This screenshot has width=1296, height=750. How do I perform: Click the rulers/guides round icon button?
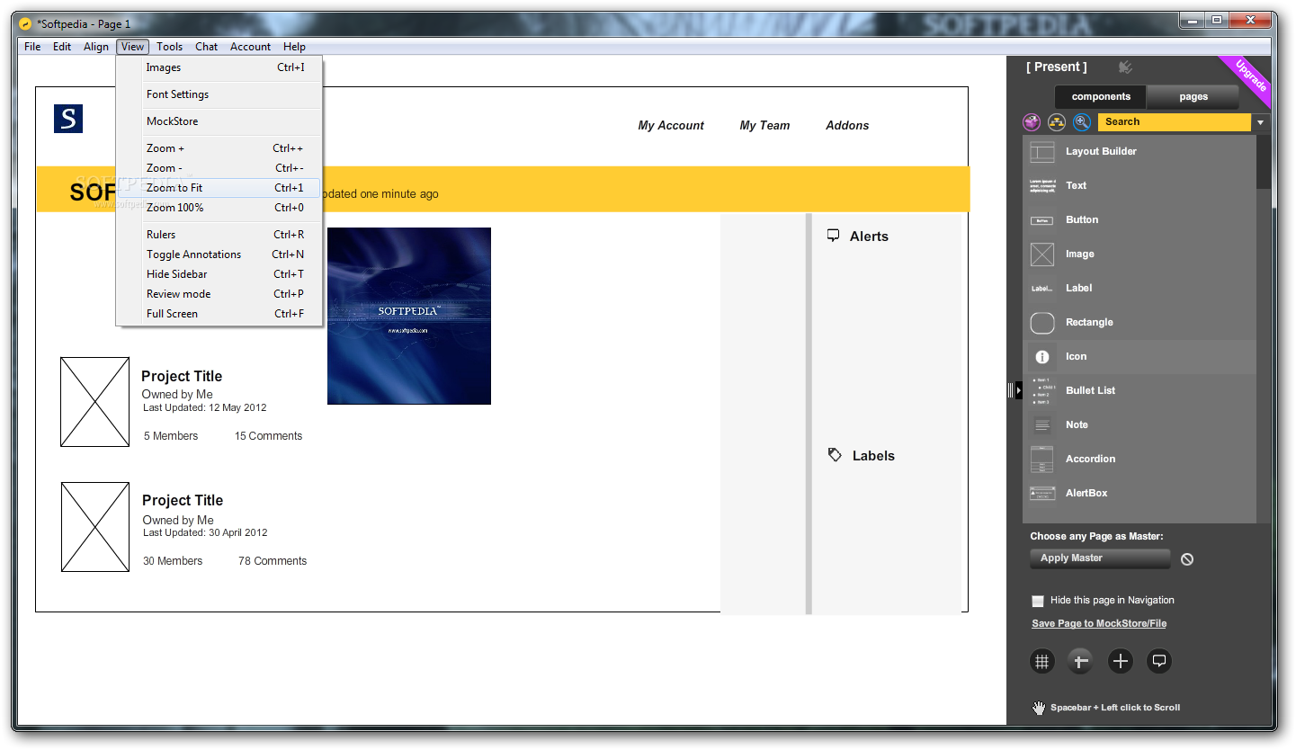point(1081,662)
